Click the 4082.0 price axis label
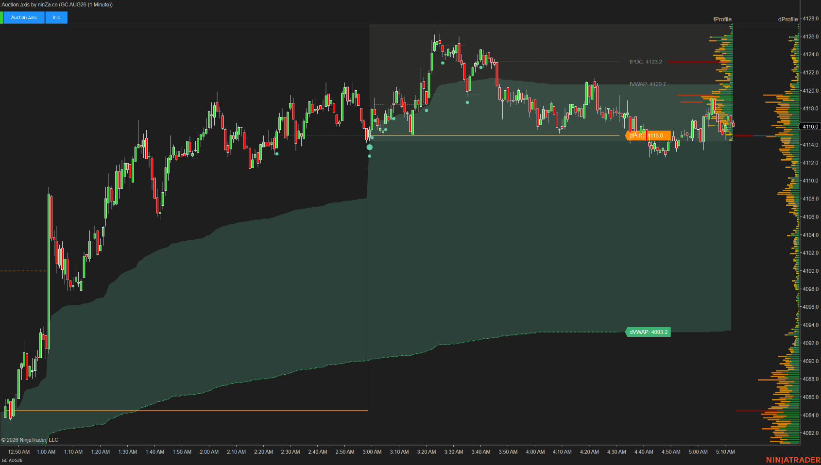The image size is (821, 465). 811,433
